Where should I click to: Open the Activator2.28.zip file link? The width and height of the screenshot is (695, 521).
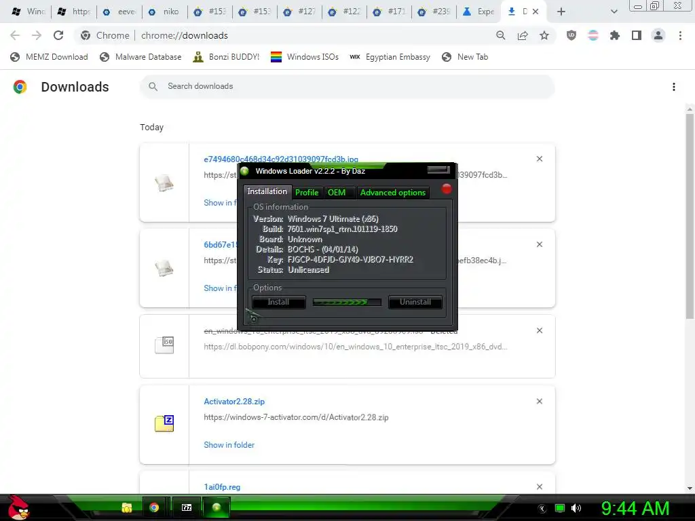pyautogui.click(x=234, y=402)
